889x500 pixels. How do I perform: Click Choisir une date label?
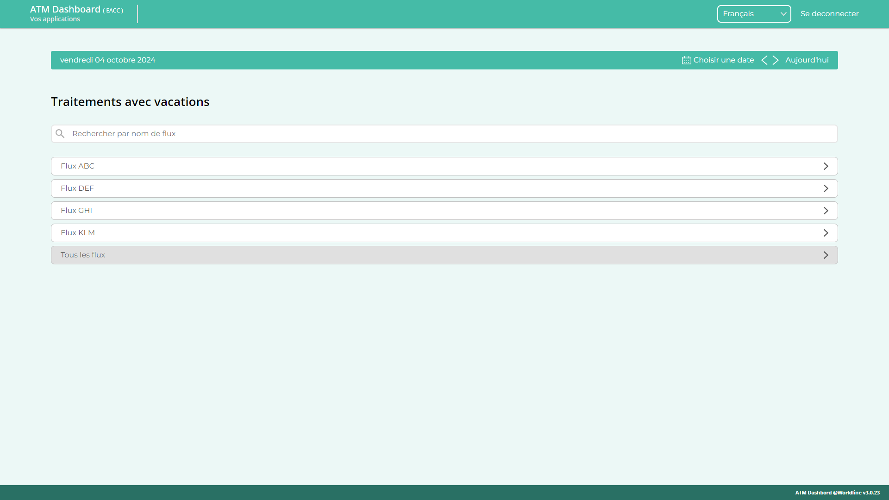click(x=723, y=60)
